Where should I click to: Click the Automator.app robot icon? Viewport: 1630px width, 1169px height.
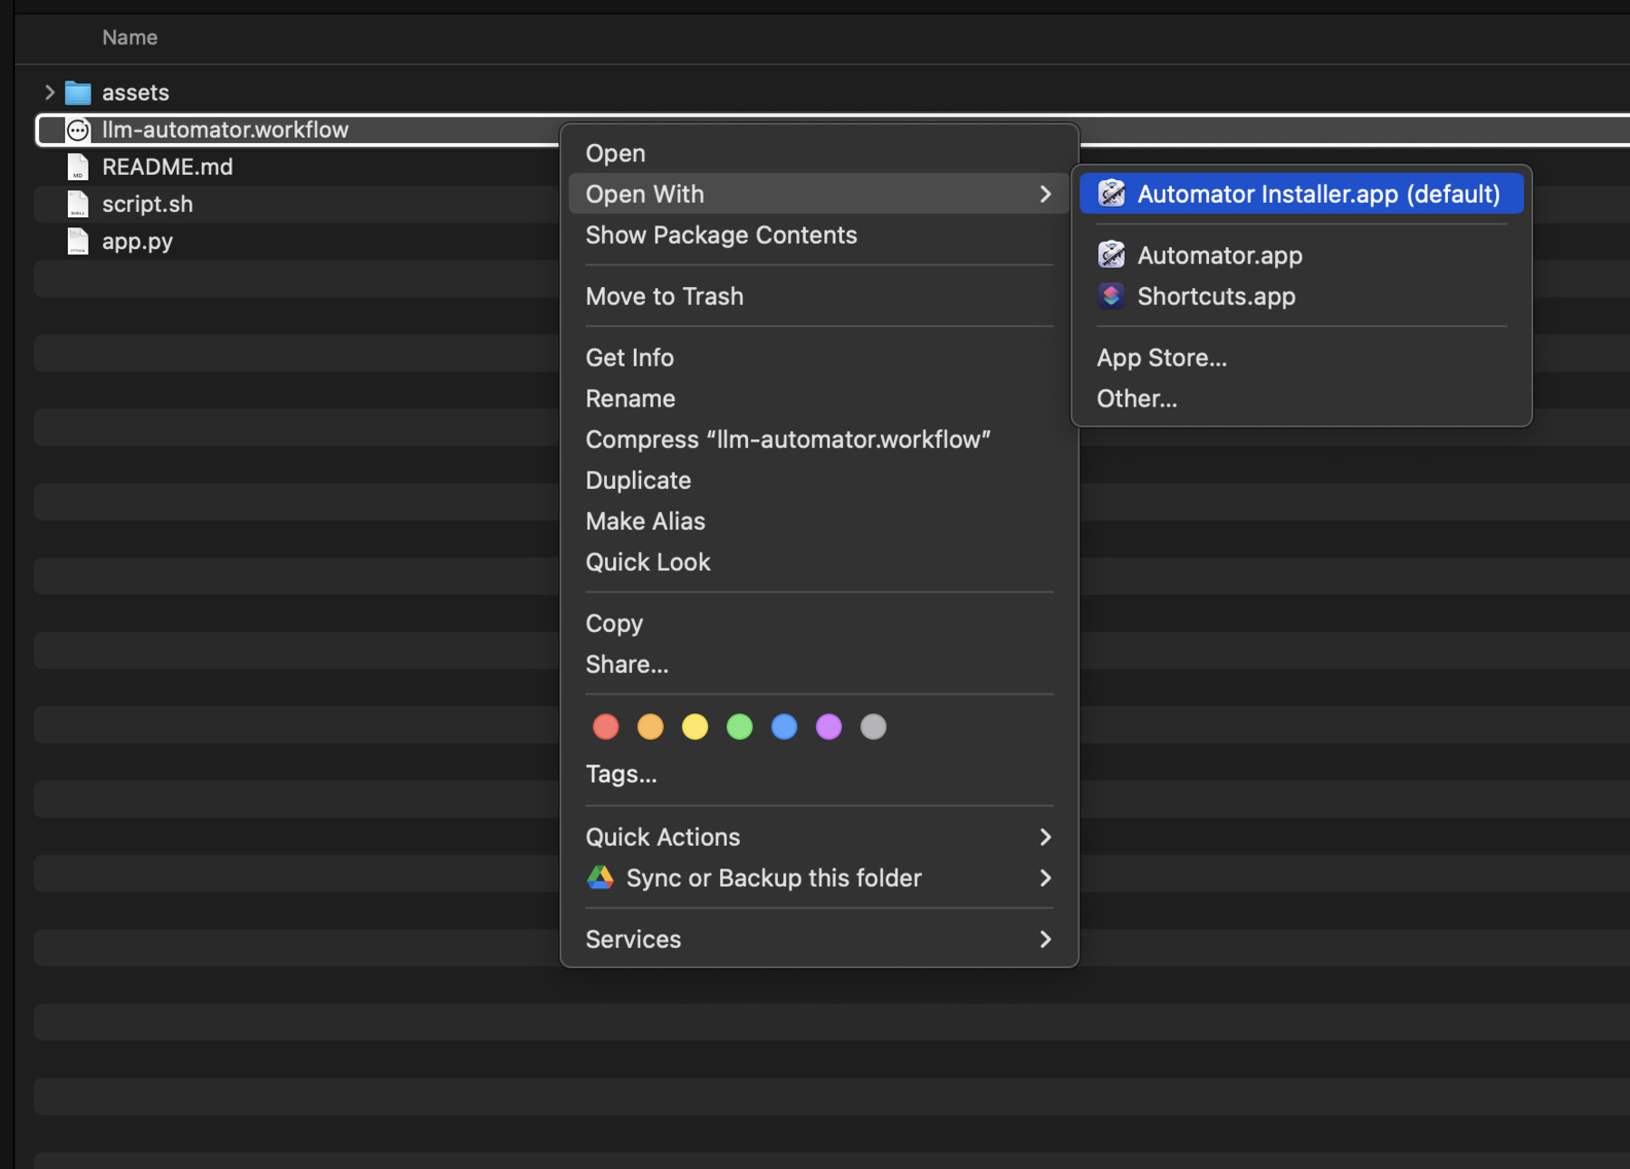1111,255
